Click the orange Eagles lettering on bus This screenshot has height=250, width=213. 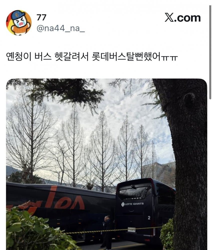[53, 202]
